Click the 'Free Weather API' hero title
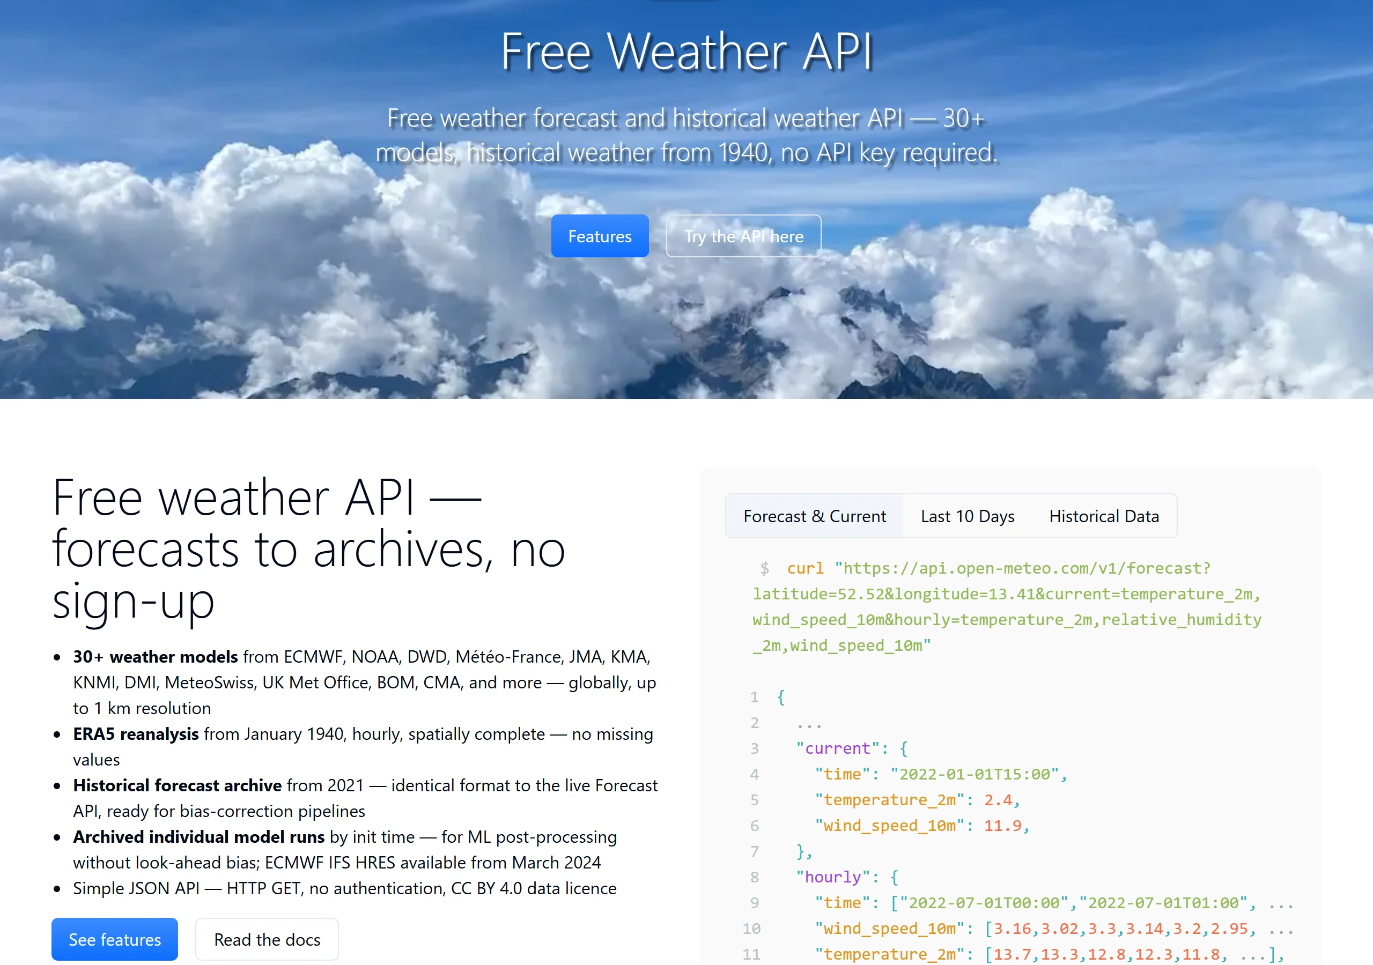The image size is (1373, 965). click(686, 51)
